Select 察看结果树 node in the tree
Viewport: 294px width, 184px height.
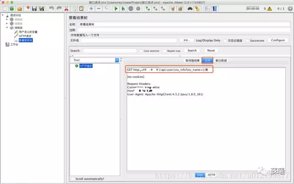tap(26, 40)
